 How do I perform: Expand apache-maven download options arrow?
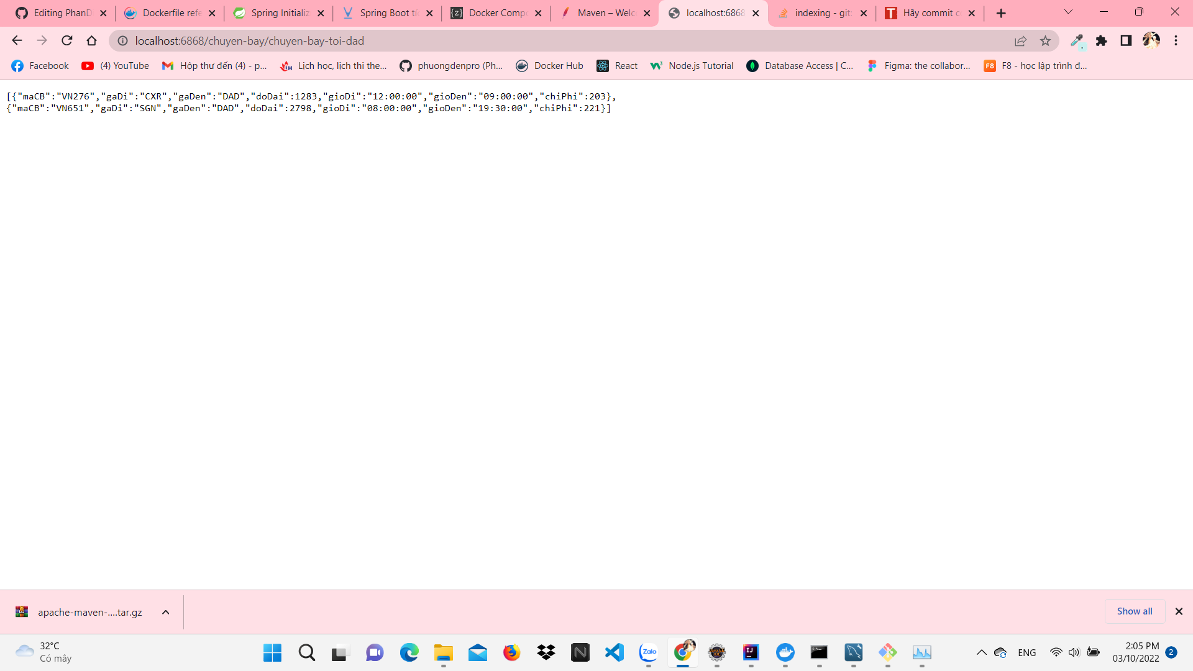(x=165, y=612)
